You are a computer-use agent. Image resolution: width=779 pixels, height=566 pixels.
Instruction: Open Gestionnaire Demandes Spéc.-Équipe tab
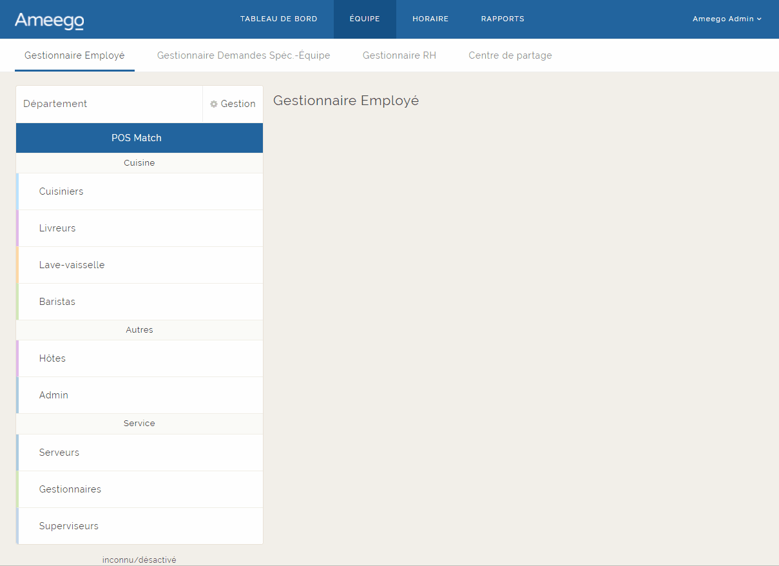(x=244, y=55)
